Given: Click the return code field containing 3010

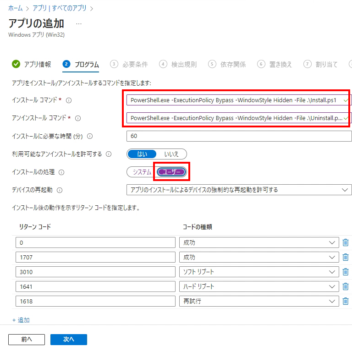Looking at the screenshot, I should tap(95, 272).
